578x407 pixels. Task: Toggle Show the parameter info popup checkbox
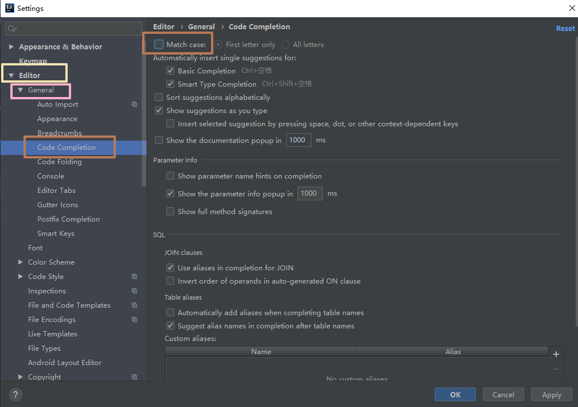(170, 193)
